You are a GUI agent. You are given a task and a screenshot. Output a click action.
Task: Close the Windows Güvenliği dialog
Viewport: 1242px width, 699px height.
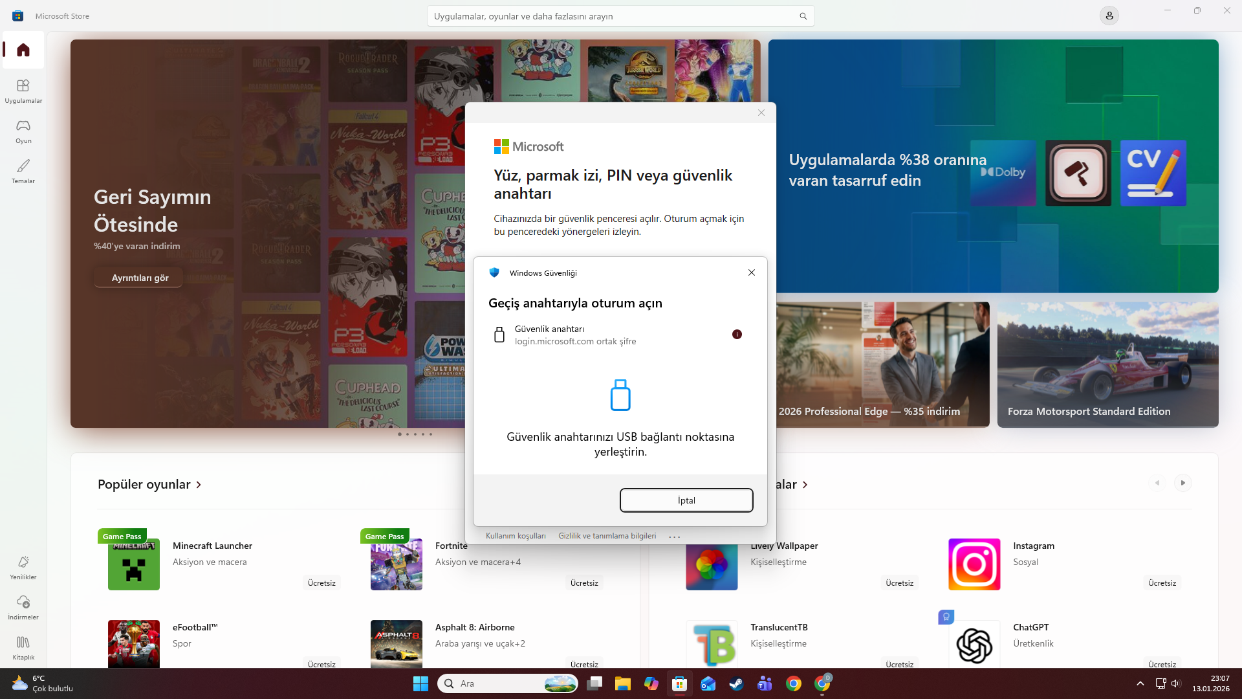click(x=752, y=272)
